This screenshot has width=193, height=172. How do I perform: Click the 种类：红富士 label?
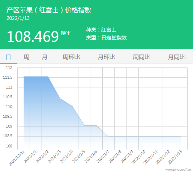[x=101, y=30]
